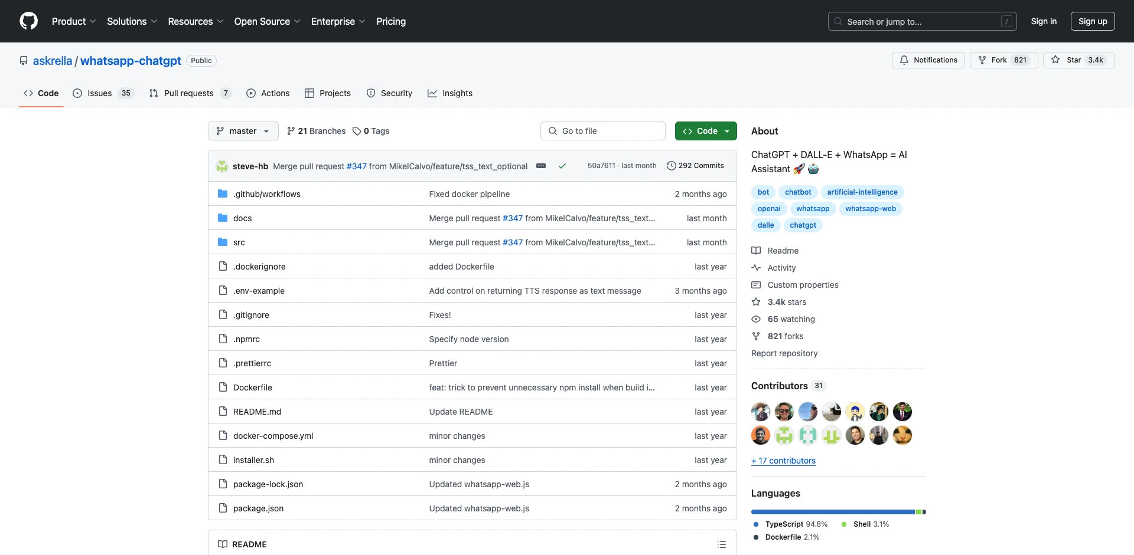1134x555 pixels.
Task: Click the Sign in link
Action: tap(1044, 21)
